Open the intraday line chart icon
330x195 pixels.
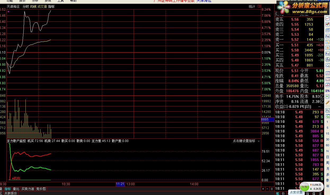(328, 19)
